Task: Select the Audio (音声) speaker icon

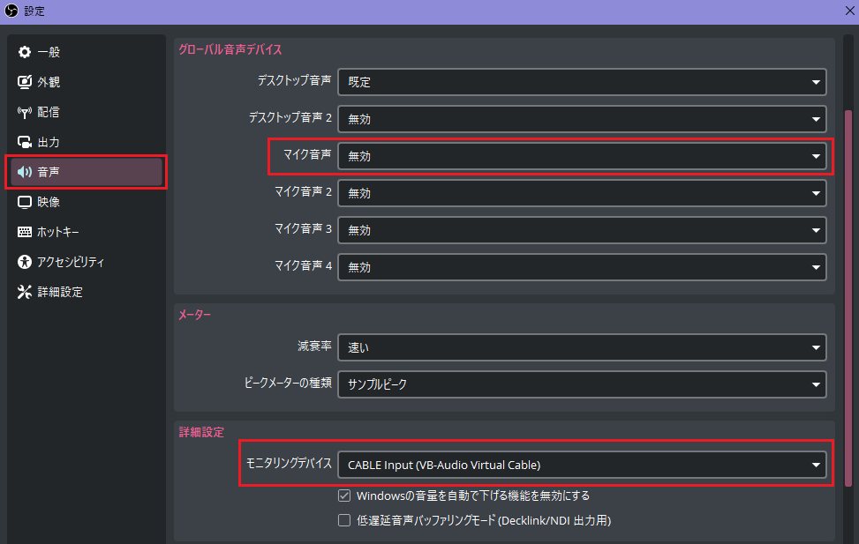Action: click(25, 172)
